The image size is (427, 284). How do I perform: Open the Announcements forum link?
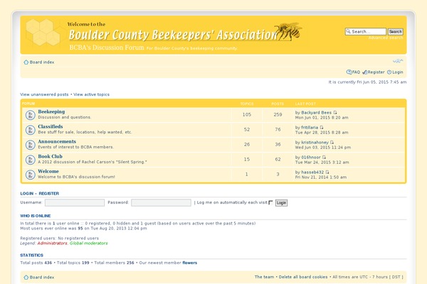57,141
